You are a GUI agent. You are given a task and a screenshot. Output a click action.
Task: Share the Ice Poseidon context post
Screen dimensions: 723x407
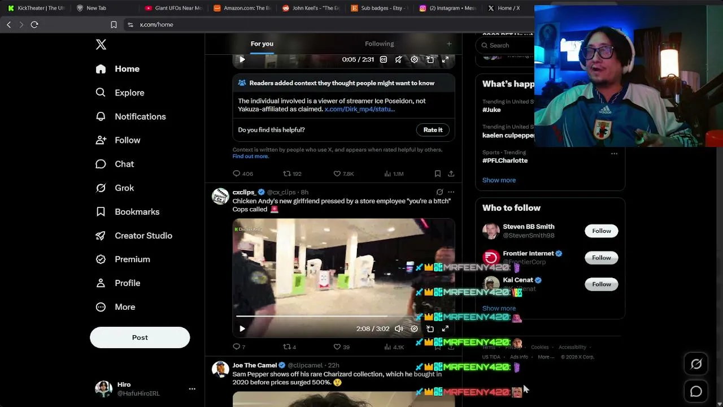451,174
